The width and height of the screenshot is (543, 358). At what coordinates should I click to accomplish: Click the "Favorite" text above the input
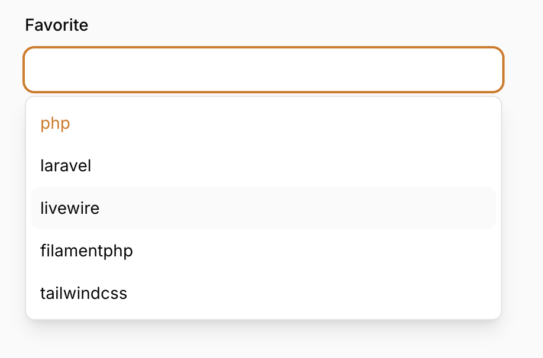click(x=56, y=25)
